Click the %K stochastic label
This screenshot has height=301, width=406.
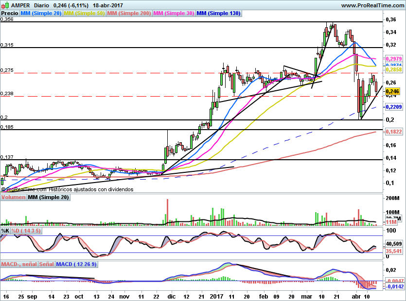5,230
